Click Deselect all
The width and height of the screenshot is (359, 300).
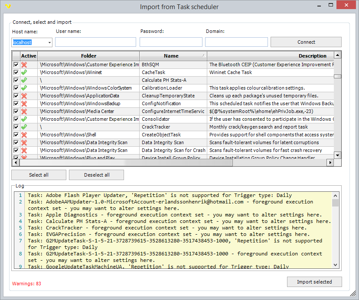(x=96, y=175)
